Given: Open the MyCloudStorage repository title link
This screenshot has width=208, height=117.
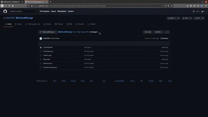Looking at the screenshot, I should tap(24, 18).
